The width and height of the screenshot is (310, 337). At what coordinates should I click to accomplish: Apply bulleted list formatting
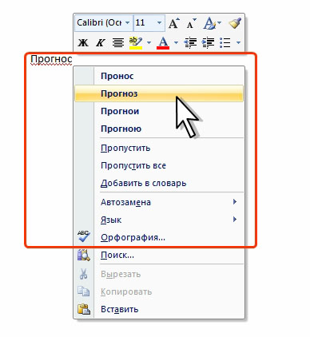(225, 42)
